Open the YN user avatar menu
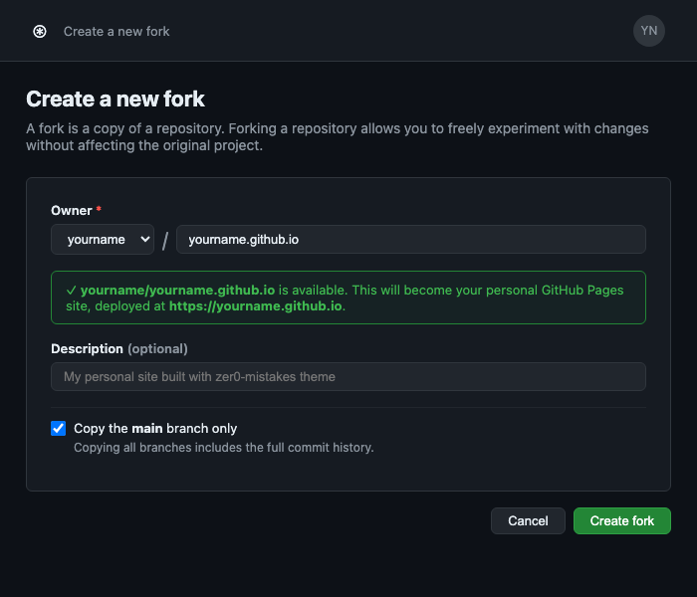 coord(648,31)
